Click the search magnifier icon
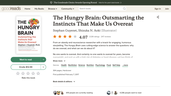This screenshot has width=171, height=96. [x=124, y=9]
